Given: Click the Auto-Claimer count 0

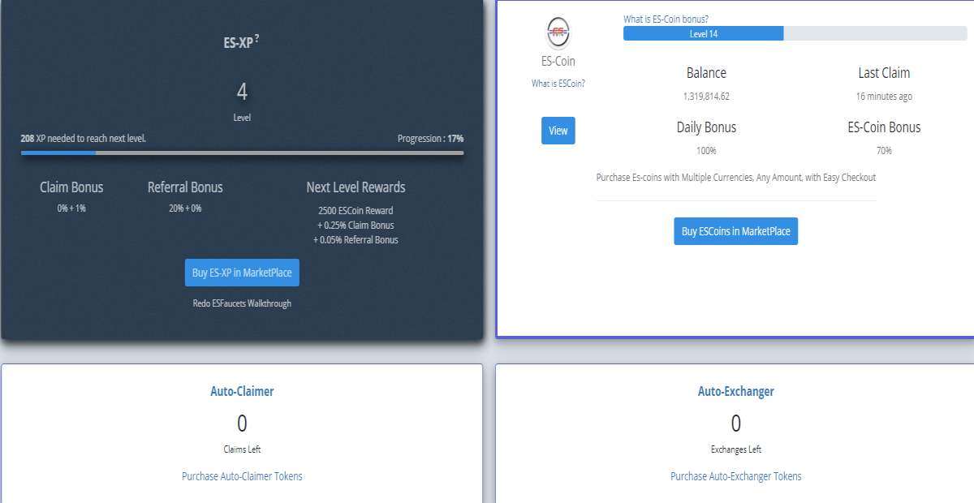Looking at the screenshot, I should click(x=242, y=423).
